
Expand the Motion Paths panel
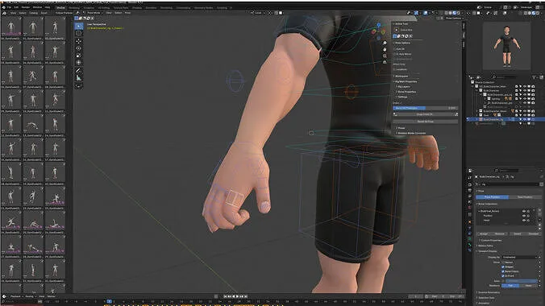point(485,246)
